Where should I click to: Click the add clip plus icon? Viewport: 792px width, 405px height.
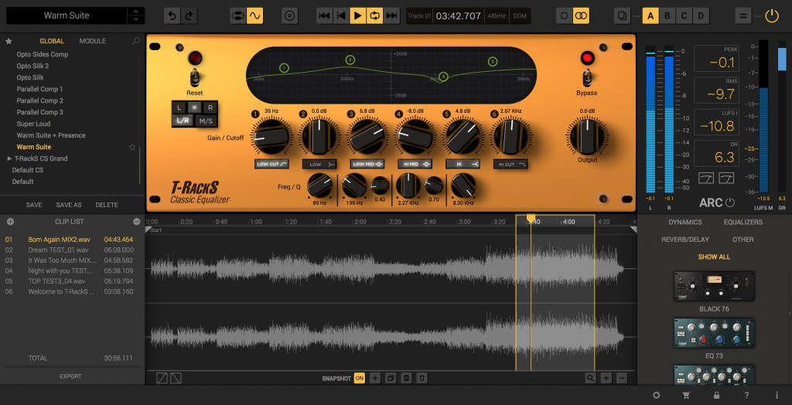10,222
